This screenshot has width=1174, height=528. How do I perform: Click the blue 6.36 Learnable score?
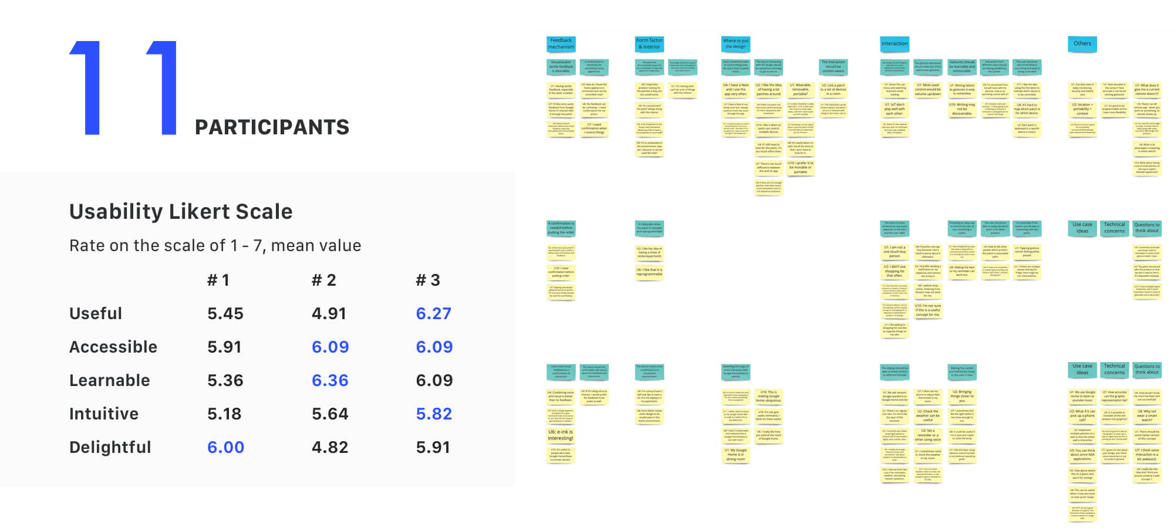(x=330, y=381)
